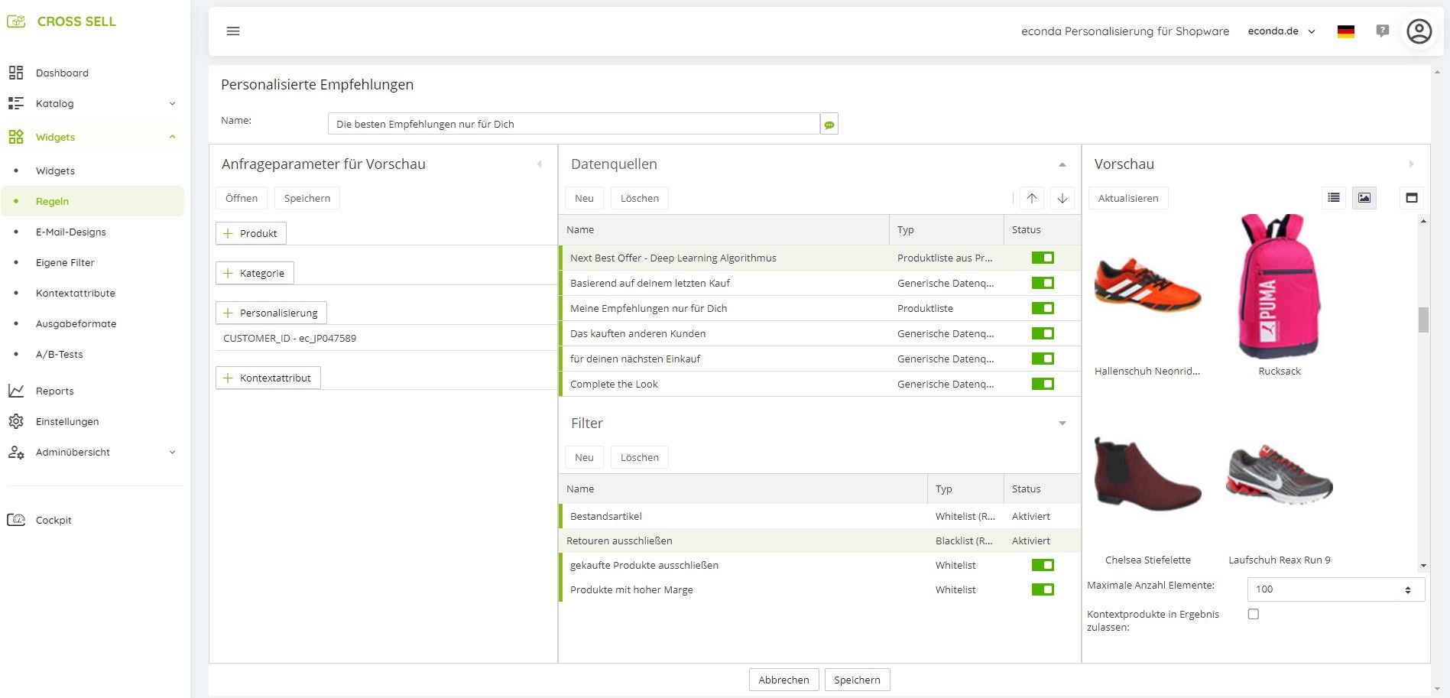Toggle Next Best Offer data source status
1450x698 pixels.
point(1043,258)
